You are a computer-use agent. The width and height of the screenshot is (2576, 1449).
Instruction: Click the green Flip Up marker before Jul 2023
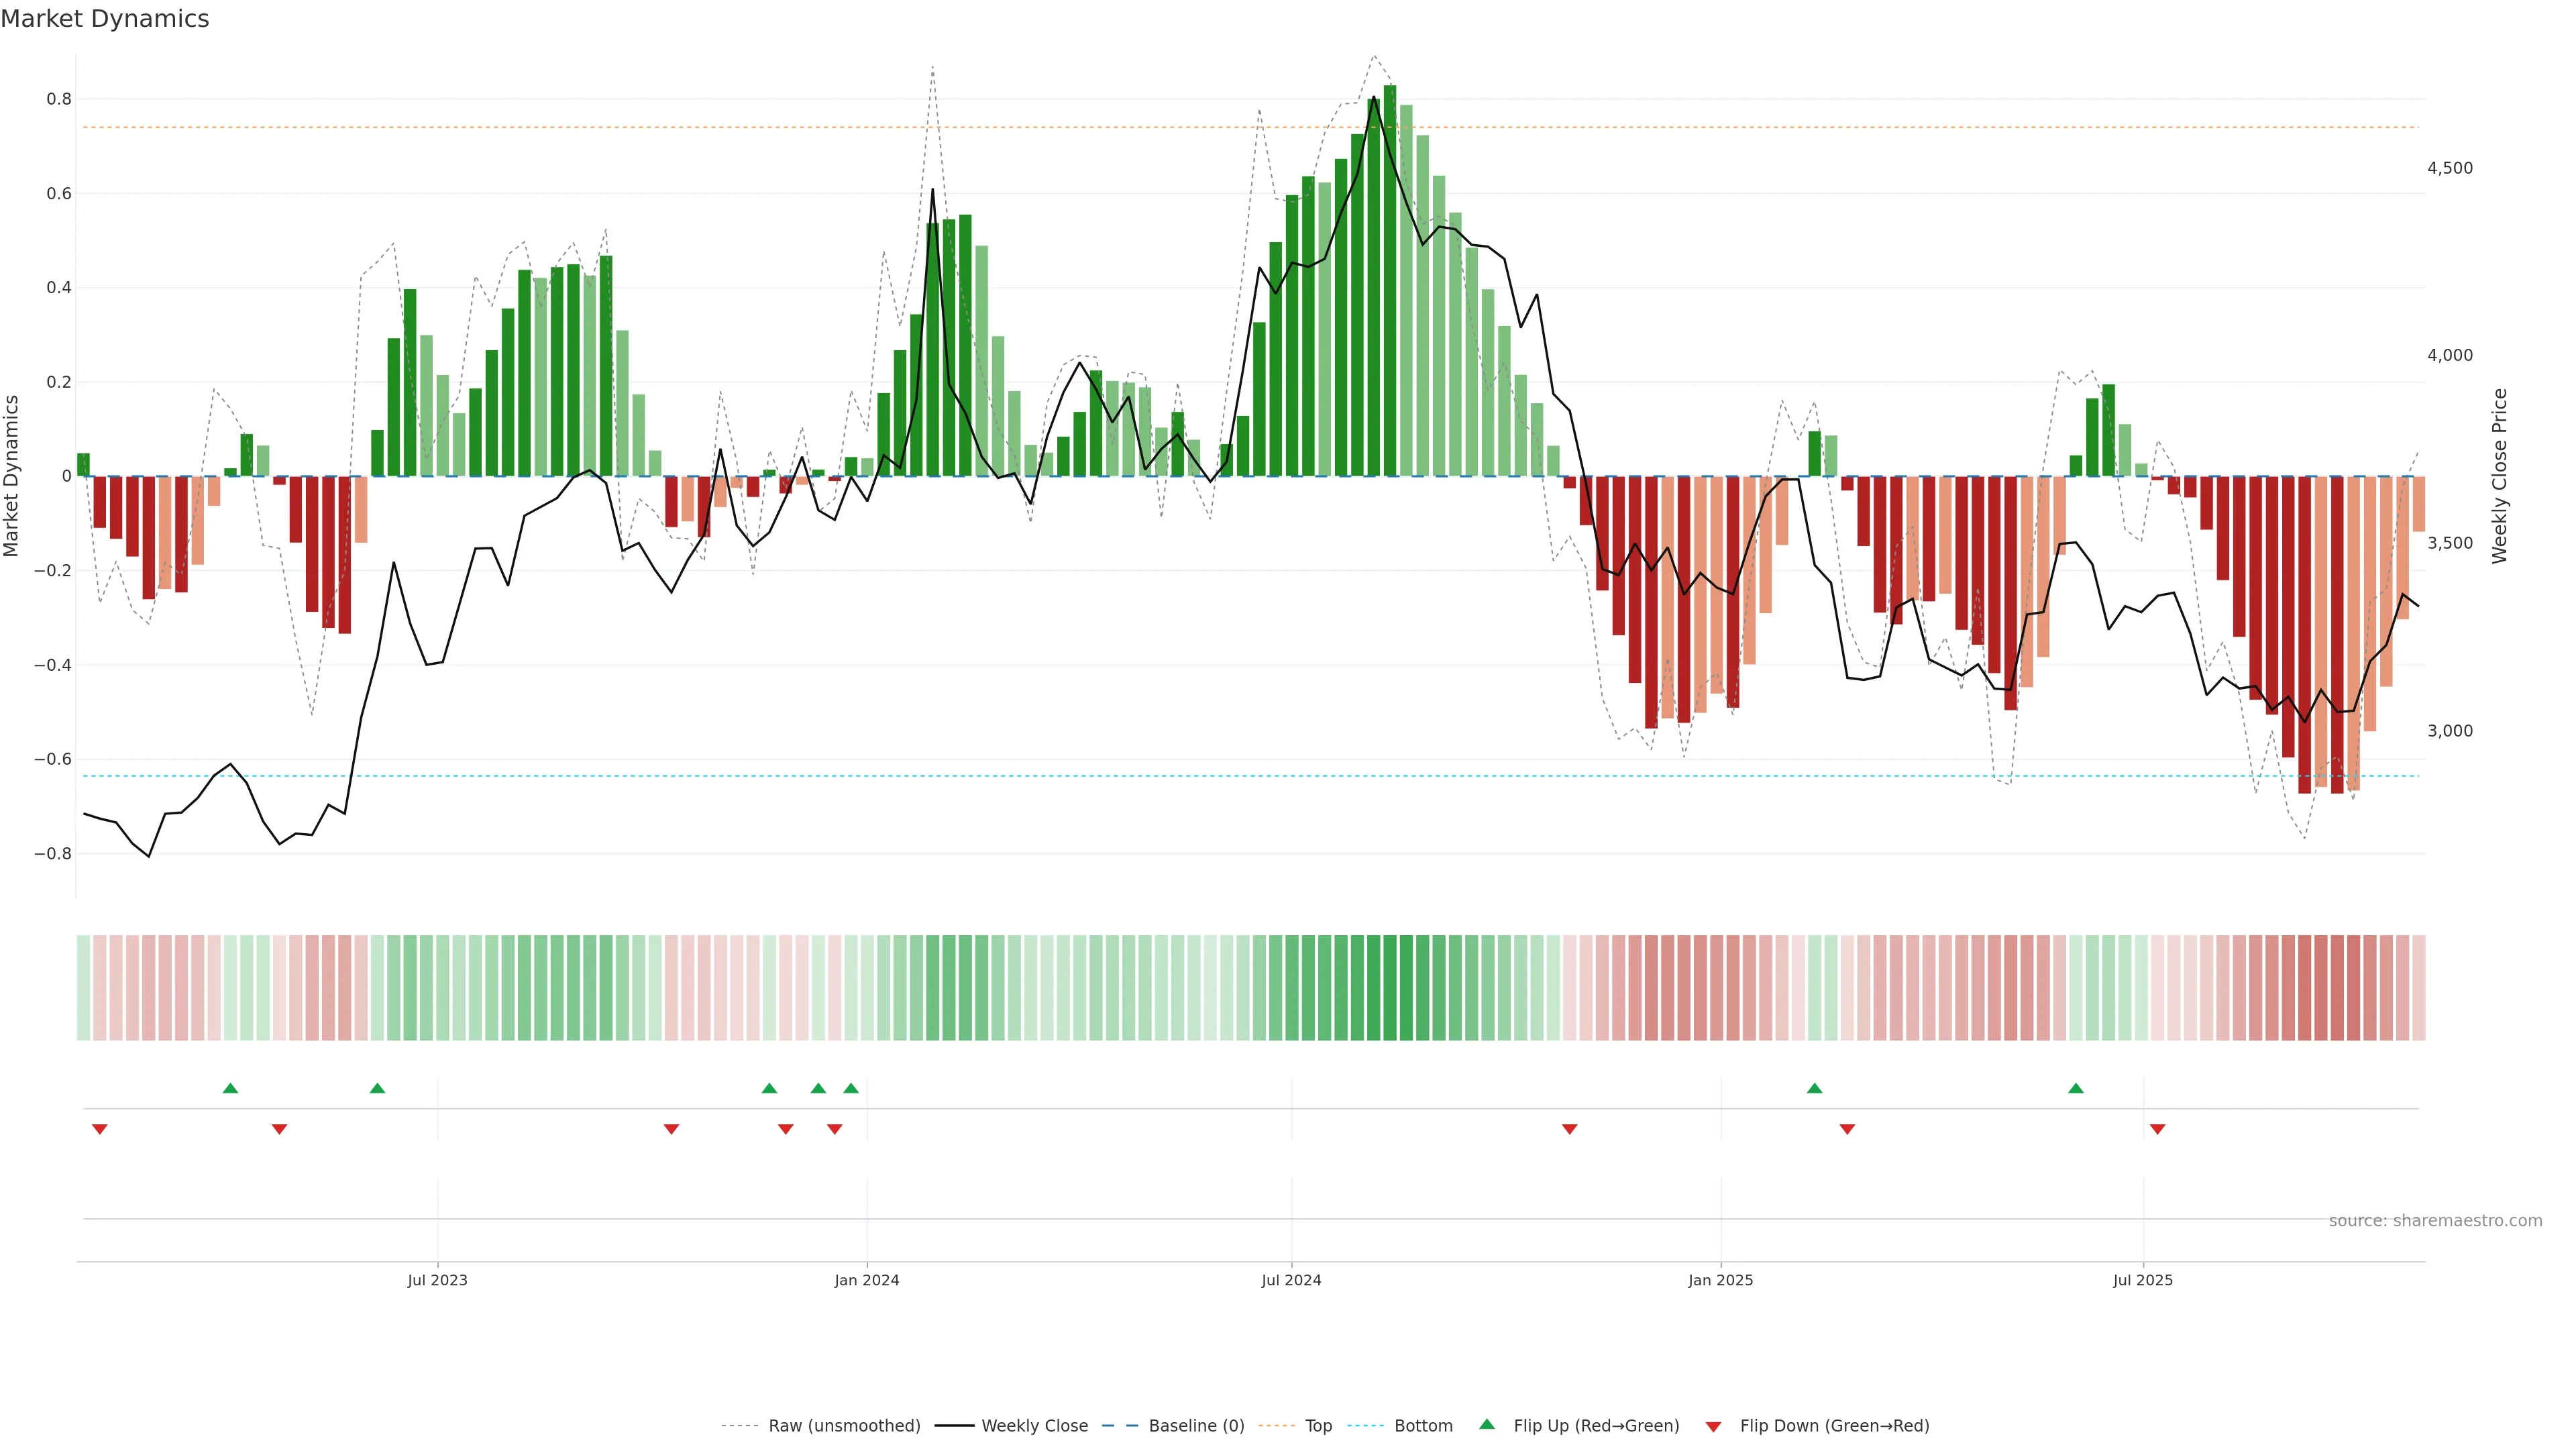[377, 1088]
